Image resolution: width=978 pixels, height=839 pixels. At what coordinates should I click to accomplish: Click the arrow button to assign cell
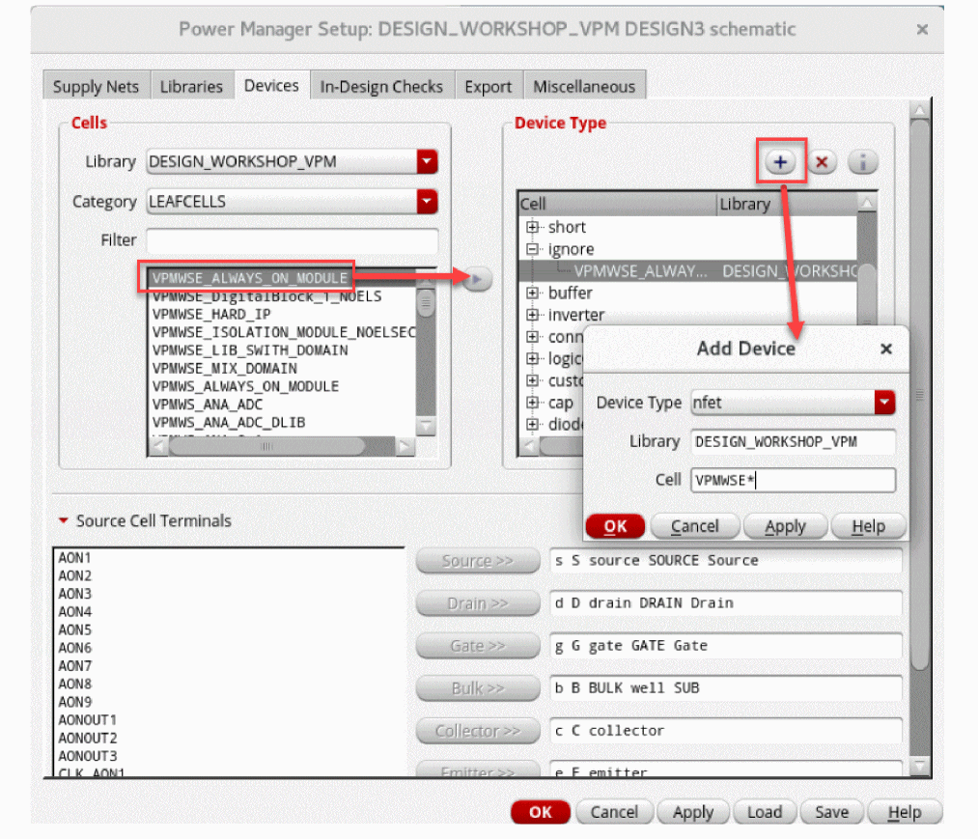coord(477,279)
